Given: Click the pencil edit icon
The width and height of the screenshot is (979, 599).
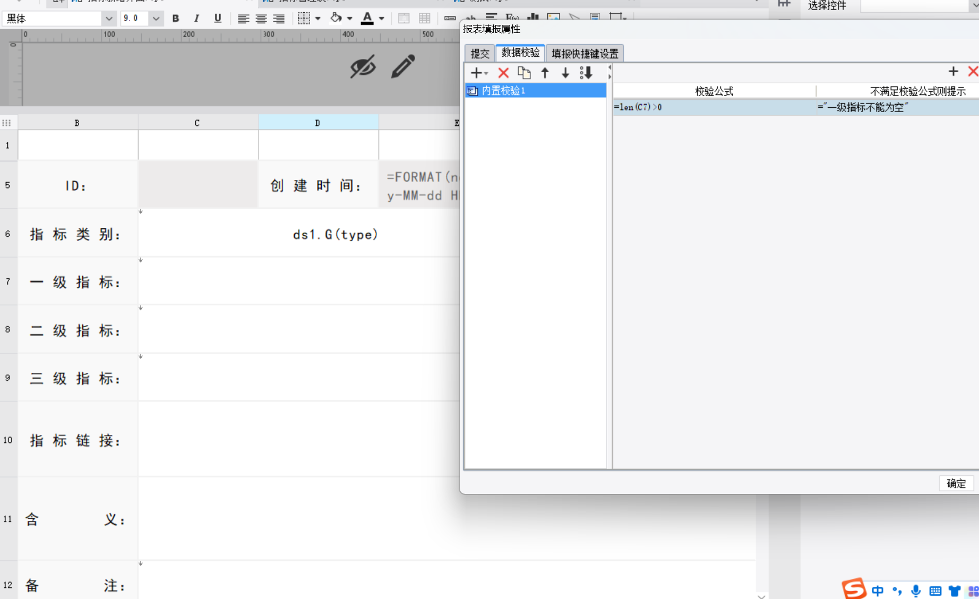Looking at the screenshot, I should pos(403,66).
